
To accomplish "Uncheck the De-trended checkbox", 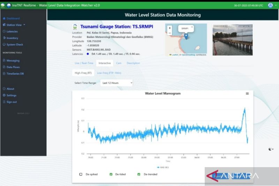I will (x=139, y=174).
